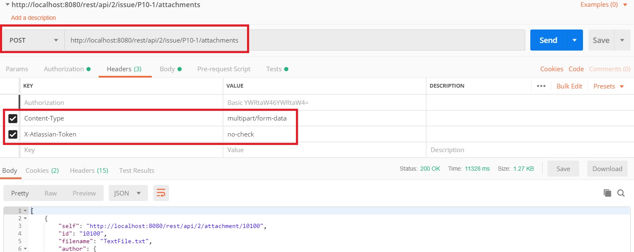Open the Send button dropdown arrow
The width and height of the screenshot is (634, 252).
tap(575, 40)
